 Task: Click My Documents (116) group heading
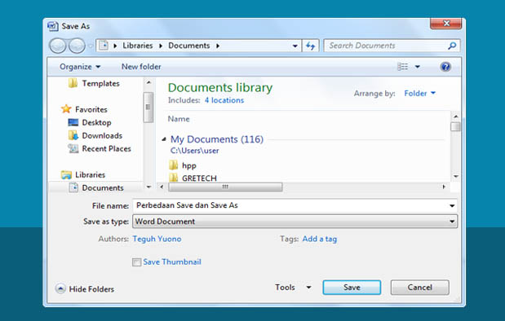click(x=217, y=139)
